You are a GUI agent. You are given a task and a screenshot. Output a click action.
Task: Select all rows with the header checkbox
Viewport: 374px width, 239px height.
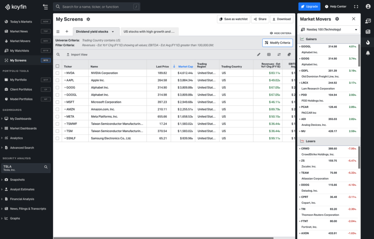(x=57, y=66)
